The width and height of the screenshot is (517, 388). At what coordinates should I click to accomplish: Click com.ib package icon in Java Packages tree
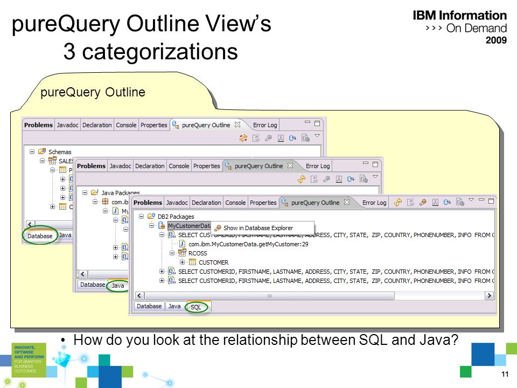(105, 201)
